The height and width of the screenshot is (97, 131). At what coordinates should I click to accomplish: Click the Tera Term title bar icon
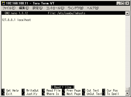[x=3, y=3]
